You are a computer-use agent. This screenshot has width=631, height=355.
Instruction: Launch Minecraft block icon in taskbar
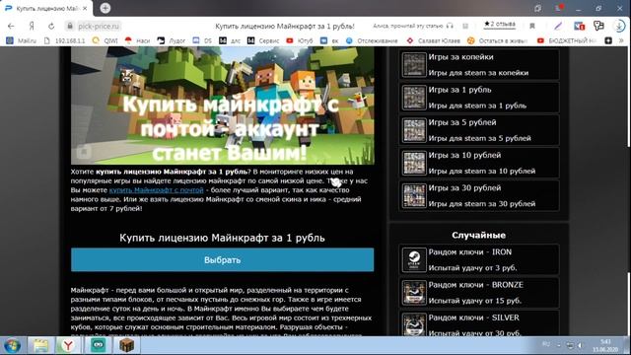coord(127,345)
